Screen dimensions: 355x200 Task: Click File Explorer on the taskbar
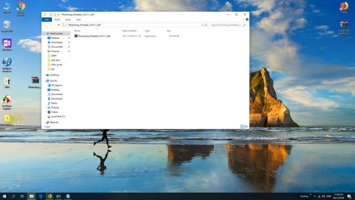pos(32,196)
